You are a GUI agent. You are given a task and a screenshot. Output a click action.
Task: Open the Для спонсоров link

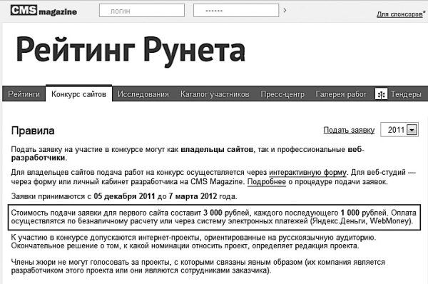pos(399,14)
